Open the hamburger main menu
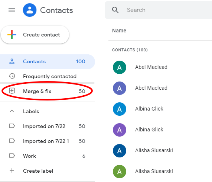Image resolution: width=212 pixels, height=182 pixels. point(12,10)
